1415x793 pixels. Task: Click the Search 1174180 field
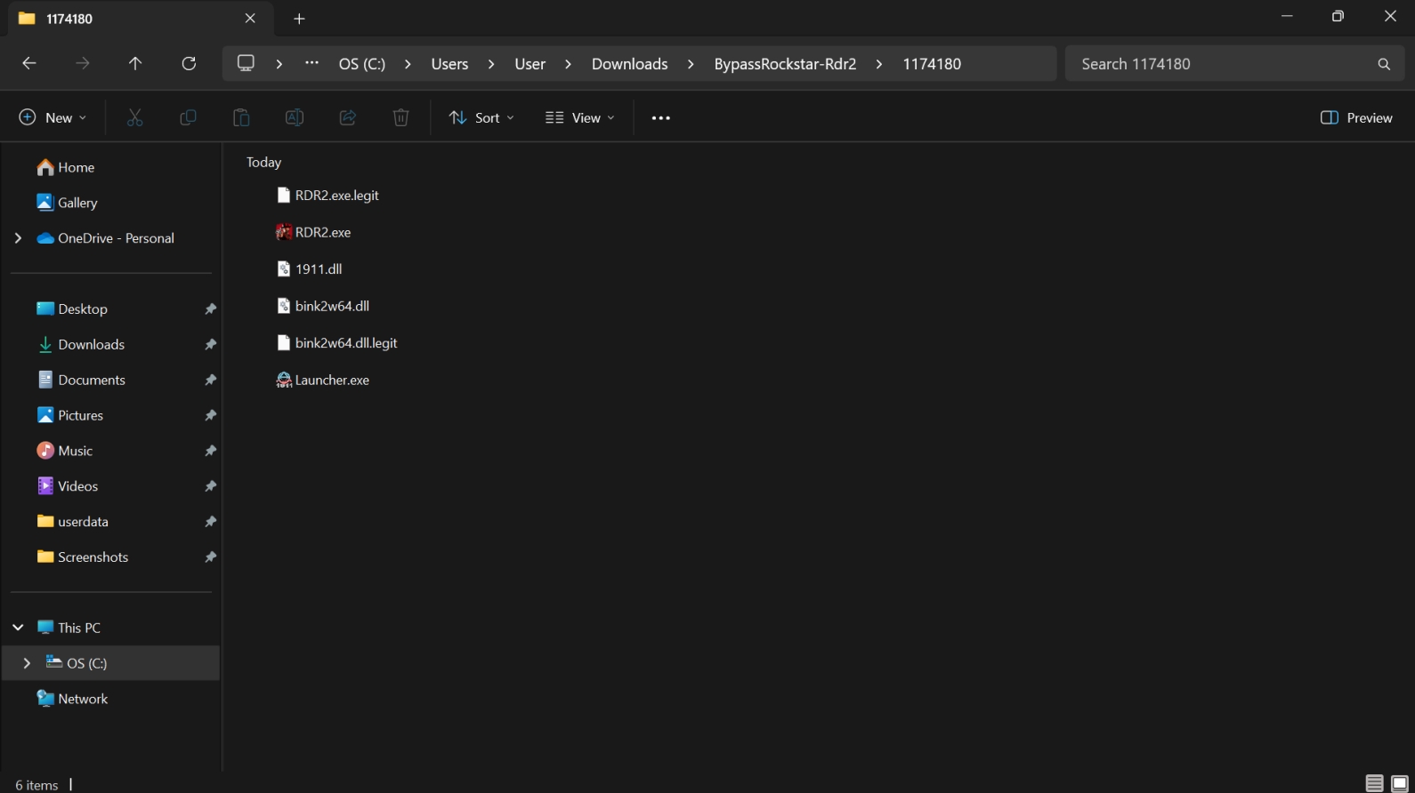[x=1234, y=64]
